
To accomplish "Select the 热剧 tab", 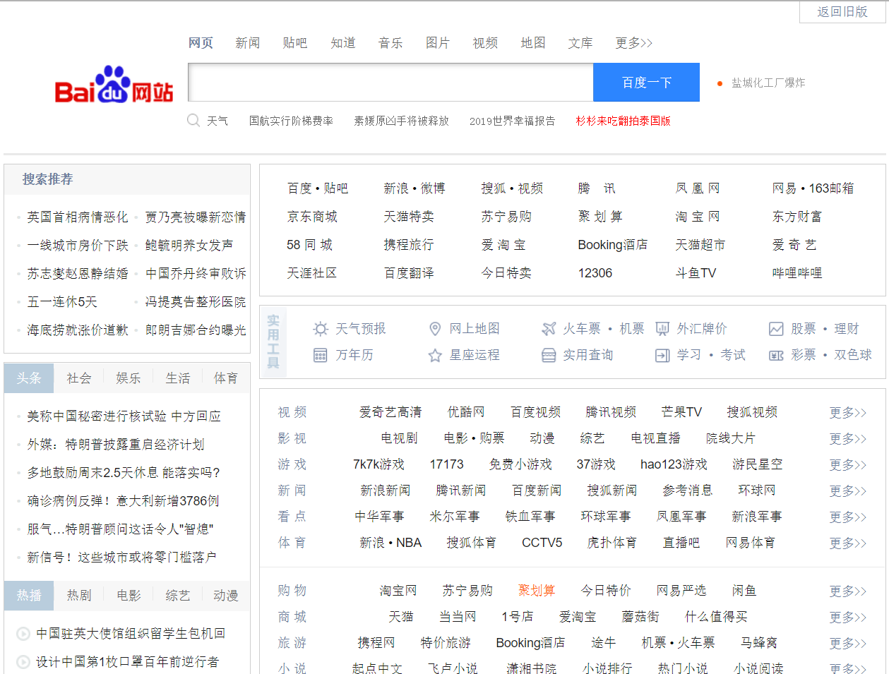I will pos(79,596).
